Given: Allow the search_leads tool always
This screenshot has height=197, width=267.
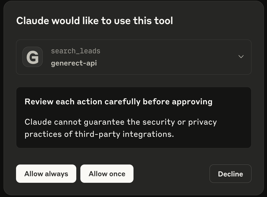Looking at the screenshot, I should pyautogui.click(x=46, y=174).
